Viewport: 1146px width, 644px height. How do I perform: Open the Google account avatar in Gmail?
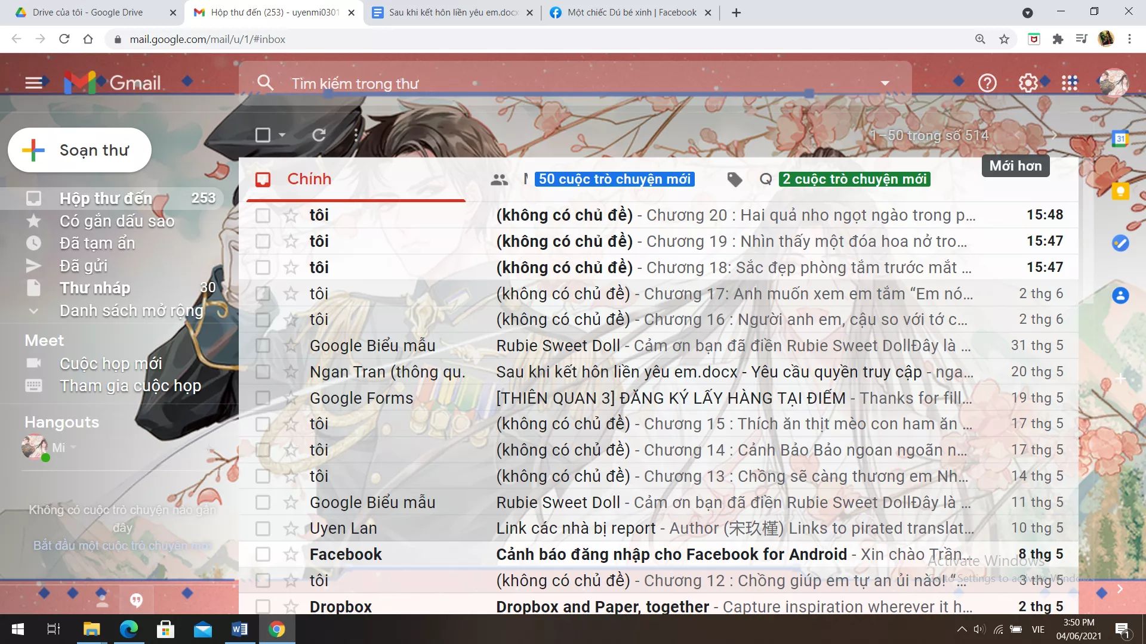[1113, 83]
